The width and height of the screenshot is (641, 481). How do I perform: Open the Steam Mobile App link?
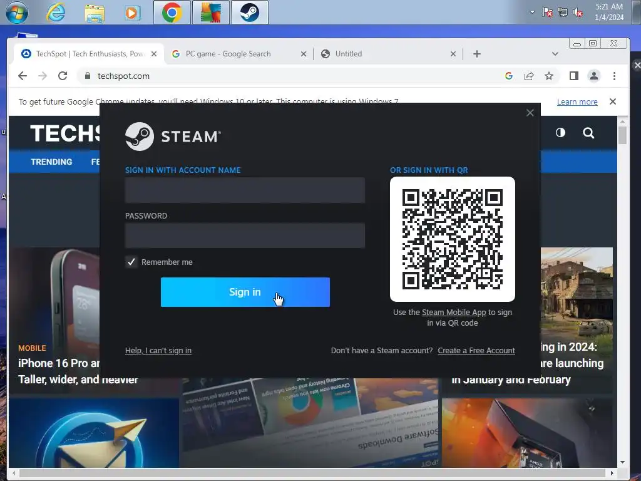pos(454,313)
